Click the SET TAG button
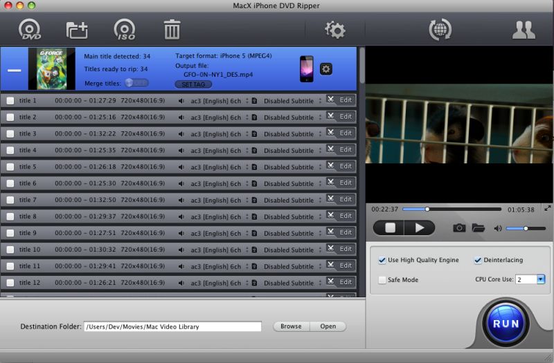This screenshot has height=363, width=554. pos(193,84)
